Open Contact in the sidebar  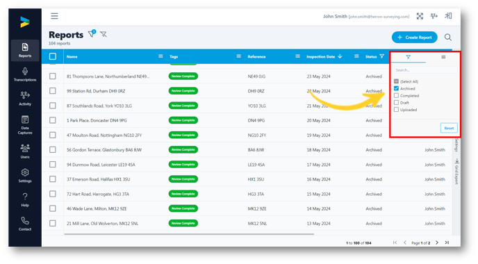coord(25,224)
